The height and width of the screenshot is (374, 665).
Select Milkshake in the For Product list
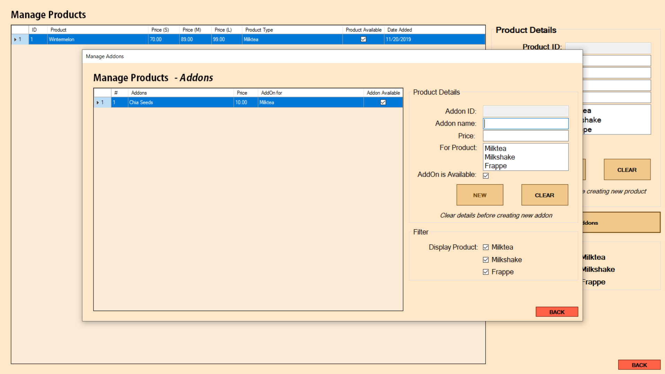pos(499,157)
